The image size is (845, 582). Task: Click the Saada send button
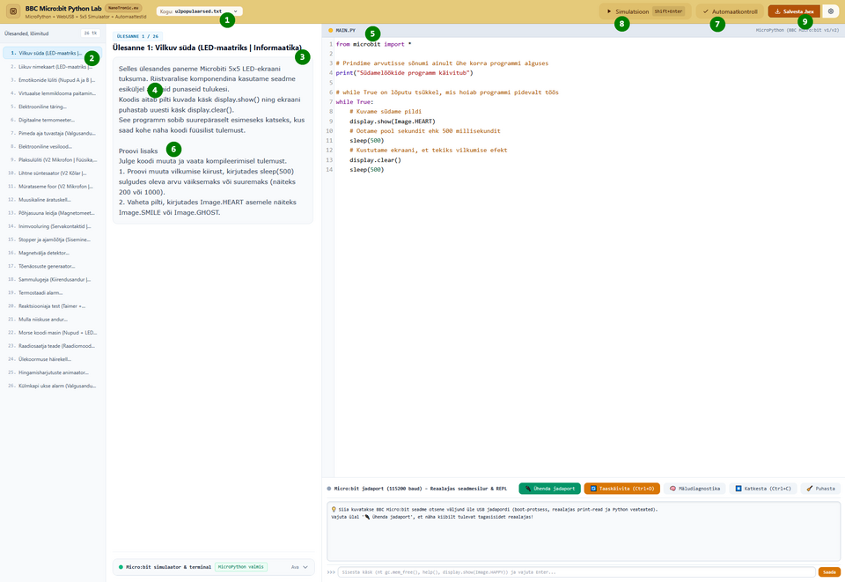(829, 572)
